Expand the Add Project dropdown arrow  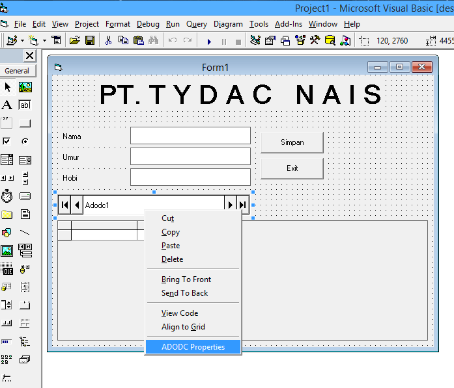[23, 41]
